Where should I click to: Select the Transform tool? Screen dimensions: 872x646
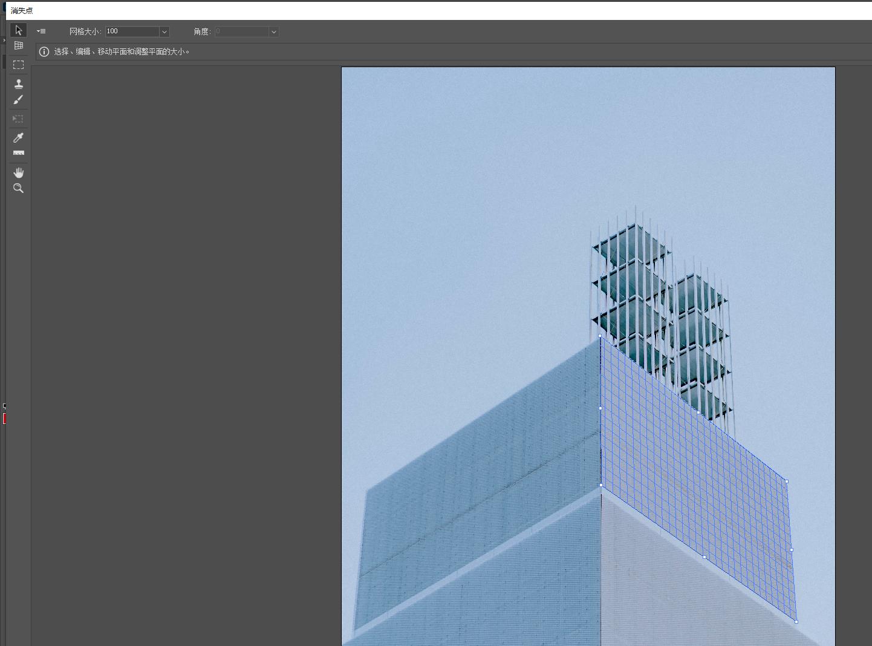point(18,119)
